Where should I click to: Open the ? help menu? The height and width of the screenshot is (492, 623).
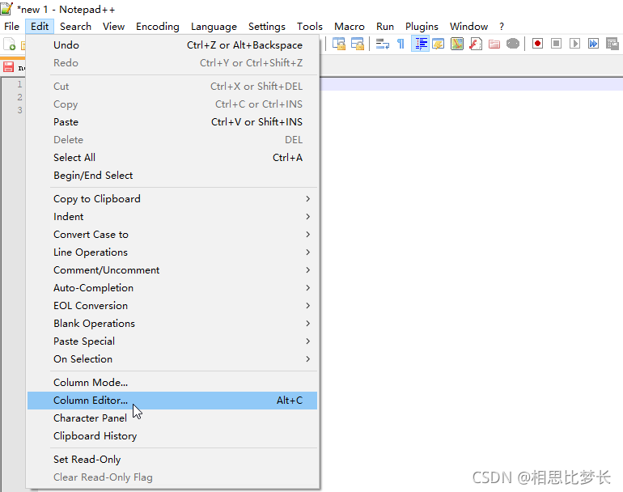[x=502, y=27]
